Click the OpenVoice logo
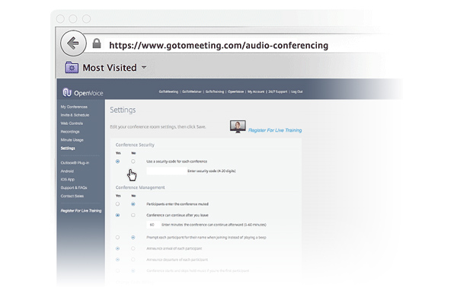 83,93
